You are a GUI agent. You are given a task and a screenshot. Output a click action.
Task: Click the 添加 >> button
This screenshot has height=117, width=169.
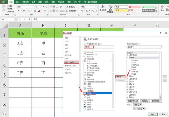pos(120,76)
